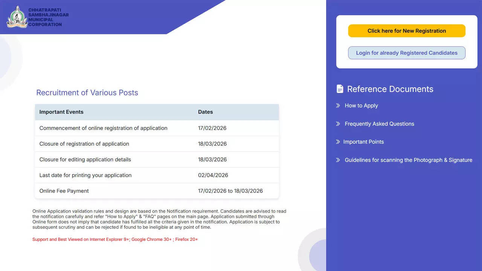
Task: Click the chevron before Guidelines for scanning
Action: [338, 160]
